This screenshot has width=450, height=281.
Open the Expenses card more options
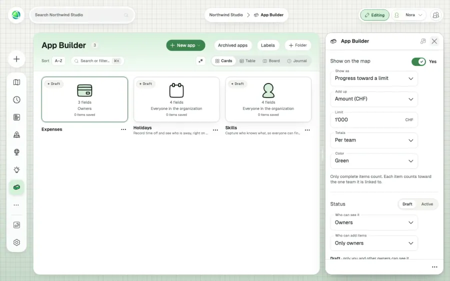[123, 129]
